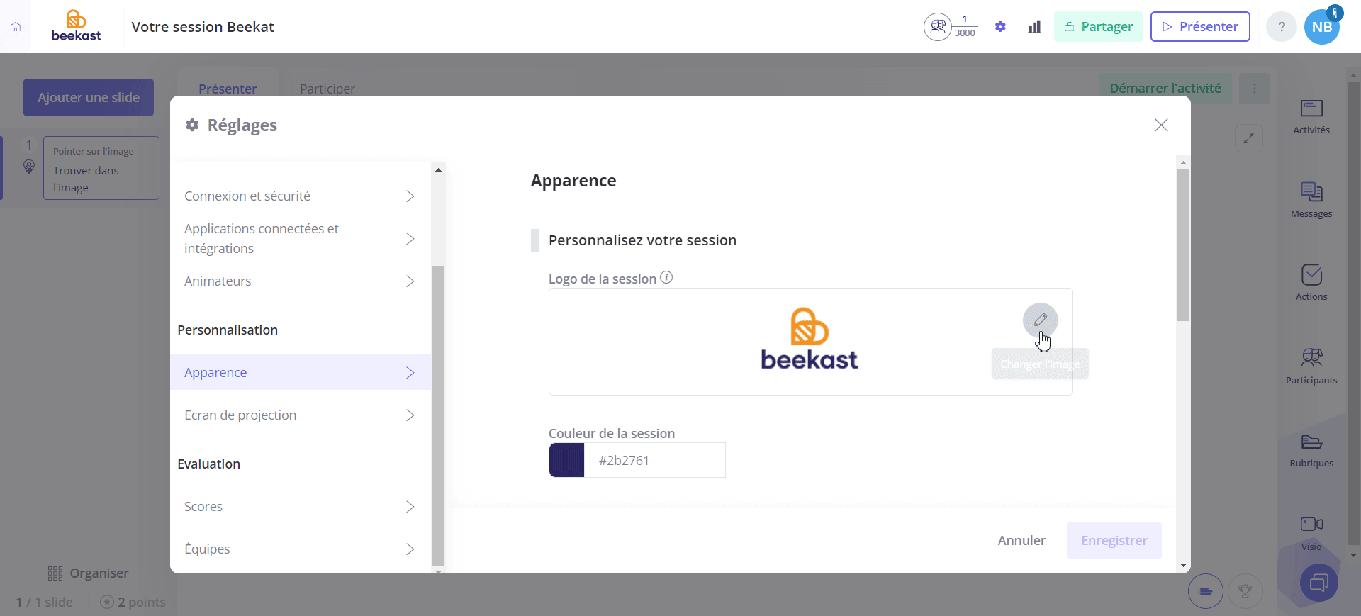
Task: Click Démarrer l'activité button
Action: click(x=1165, y=89)
